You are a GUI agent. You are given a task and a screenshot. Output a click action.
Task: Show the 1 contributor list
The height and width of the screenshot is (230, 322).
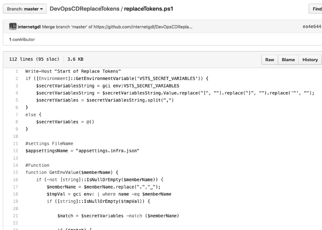pos(22,40)
